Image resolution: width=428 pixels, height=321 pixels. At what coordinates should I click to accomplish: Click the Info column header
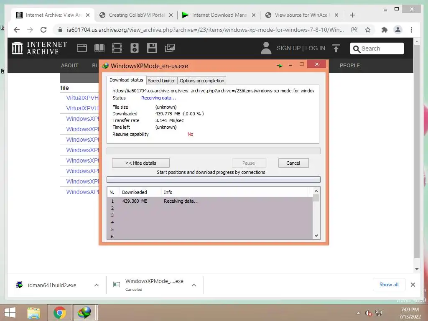[x=235, y=192]
